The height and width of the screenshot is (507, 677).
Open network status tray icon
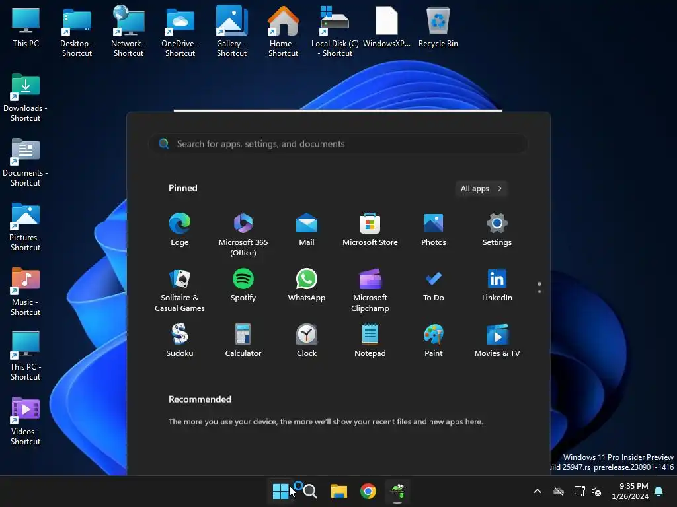579,491
